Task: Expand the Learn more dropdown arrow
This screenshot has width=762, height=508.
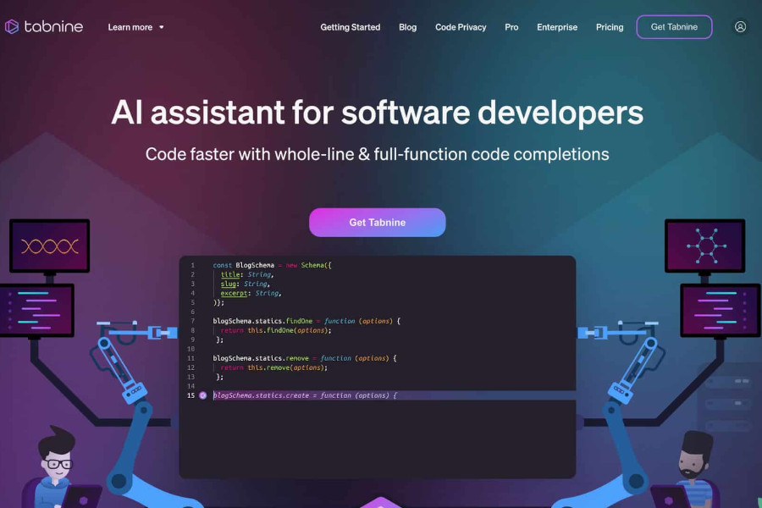Action: [x=162, y=27]
